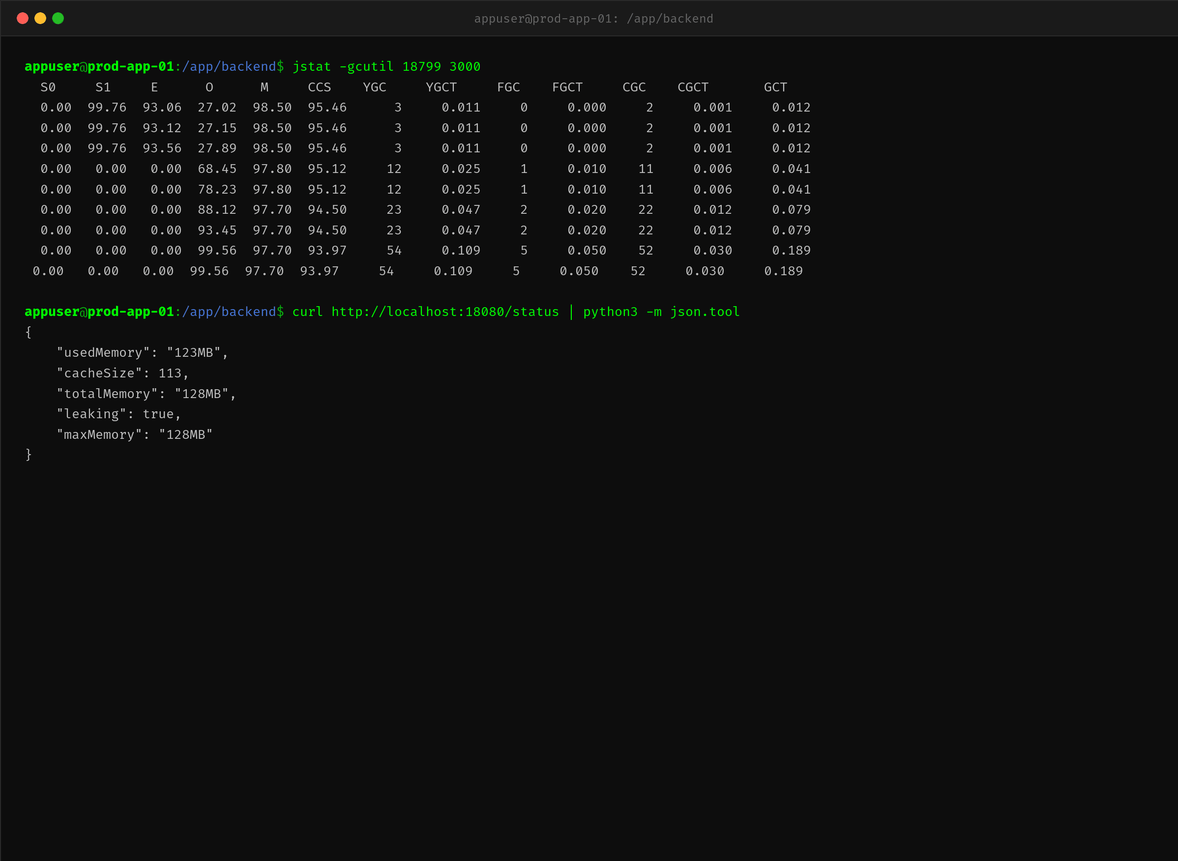Screen dimensions: 1178x861
Task: Click the python3 -m json.tool command portion
Action: (661, 312)
